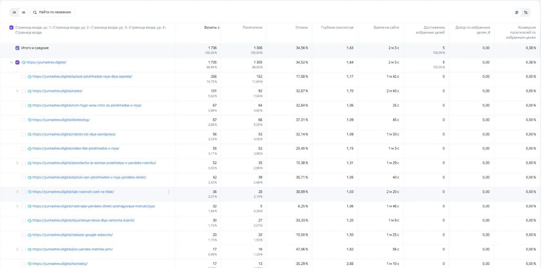Click the page icon beside the robots-txt-dlya-wordpress URL

pyautogui.click(x=30, y=134)
